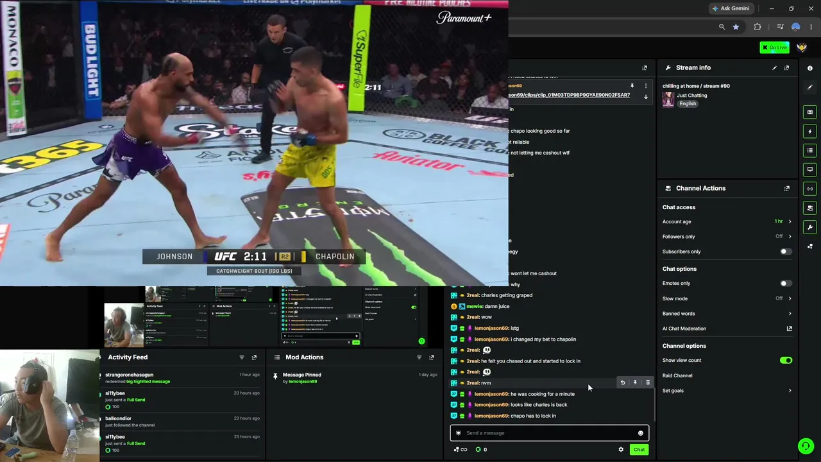Delete the nvm chat message
The height and width of the screenshot is (462, 821).
648,382
